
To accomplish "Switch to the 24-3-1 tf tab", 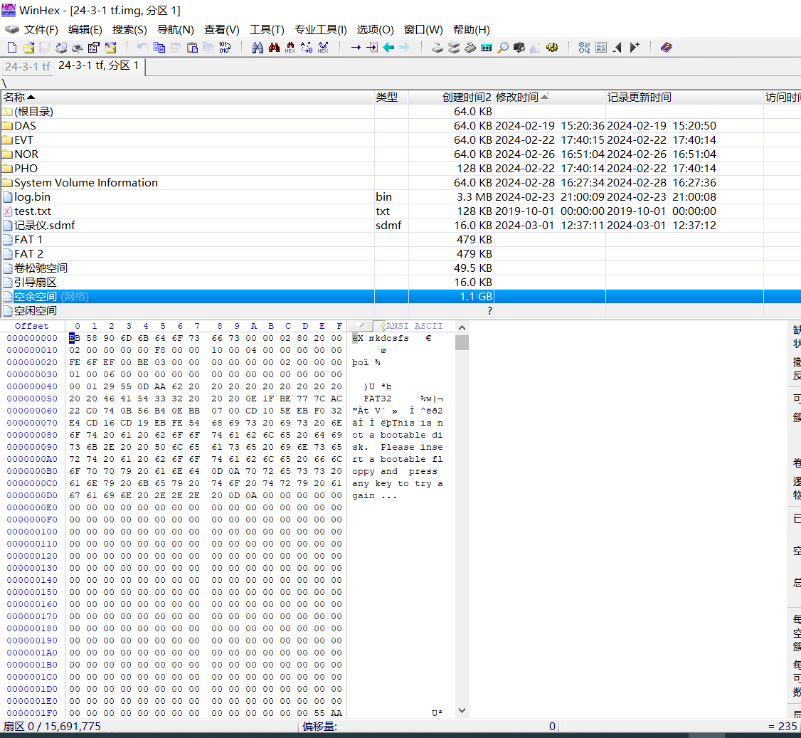I will pos(27,66).
